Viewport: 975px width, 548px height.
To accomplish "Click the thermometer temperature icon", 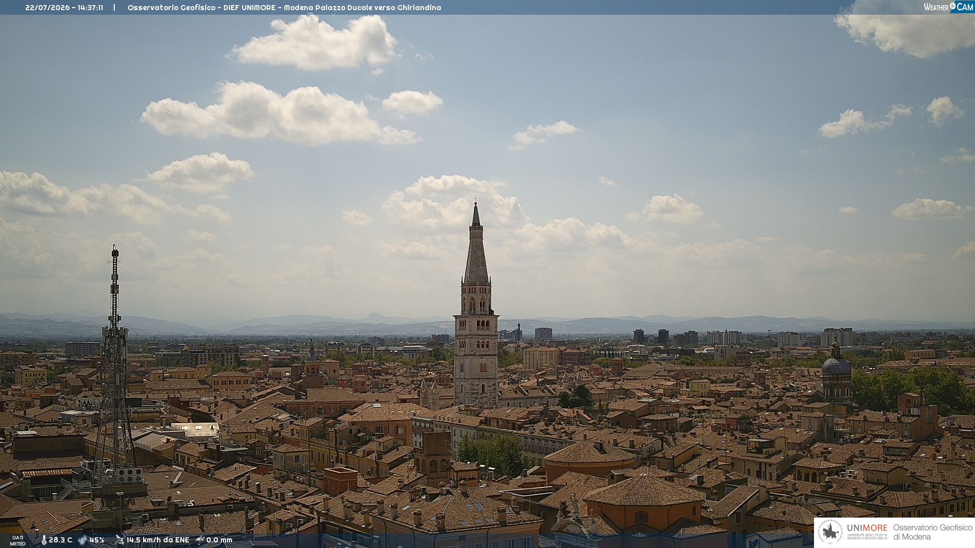I will [44, 540].
